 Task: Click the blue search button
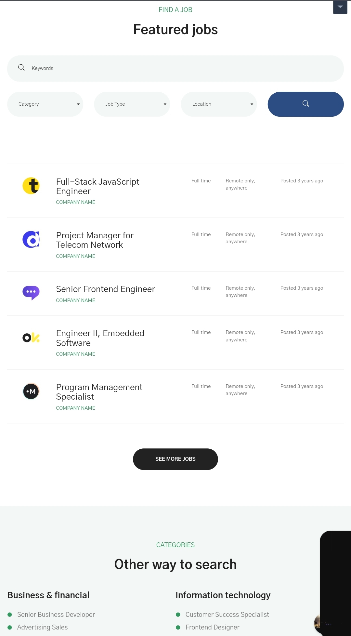pyautogui.click(x=305, y=104)
